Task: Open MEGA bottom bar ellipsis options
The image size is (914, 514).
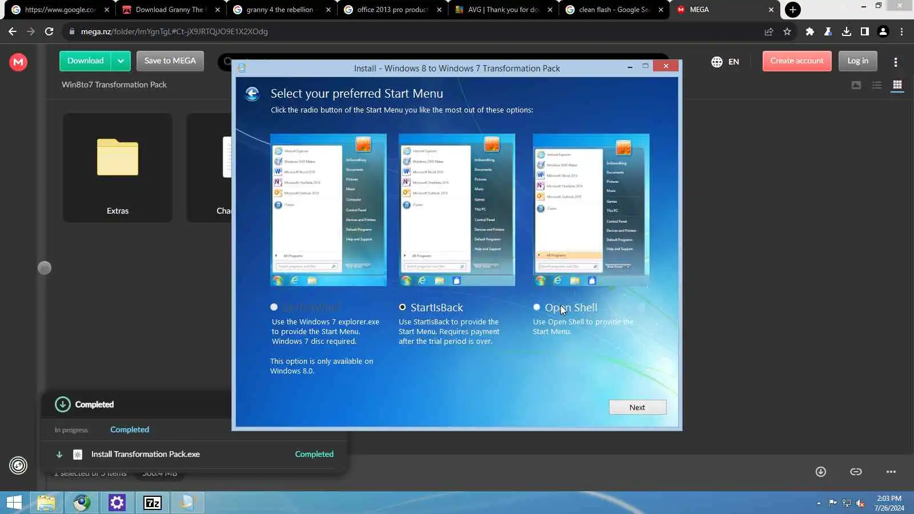Action: pos(891,472)
